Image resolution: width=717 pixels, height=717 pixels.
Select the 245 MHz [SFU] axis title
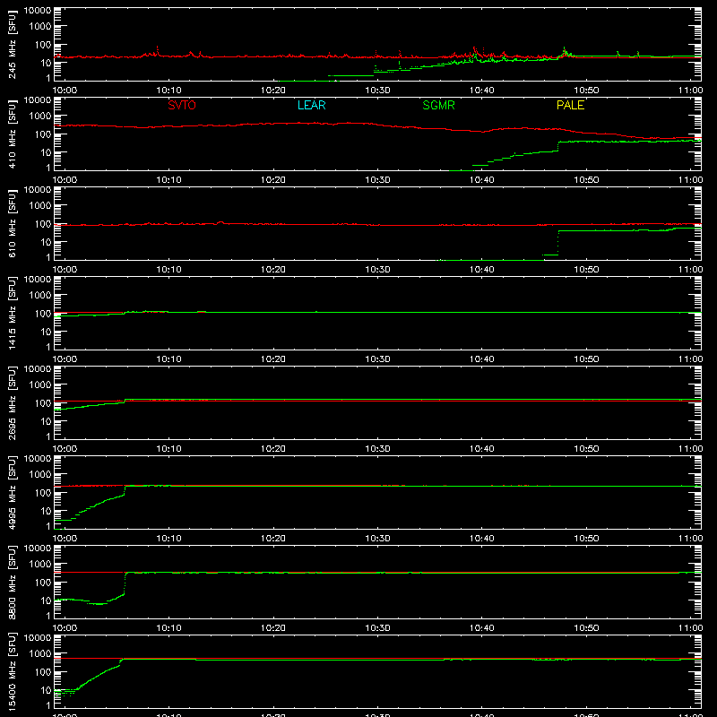pyautogui.click(x=12, y=44)
